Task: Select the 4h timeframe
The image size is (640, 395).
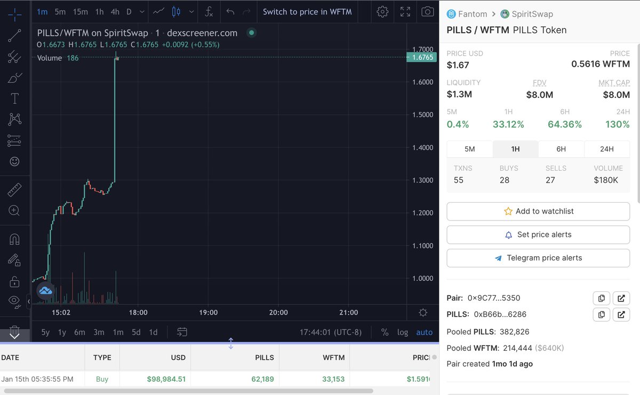Action: 115,11
